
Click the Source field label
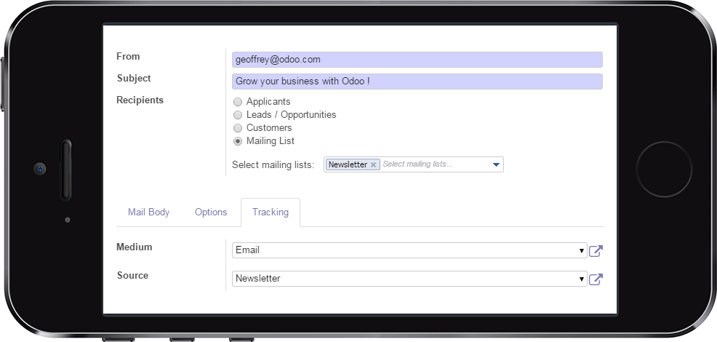click(x=132, y=276)
